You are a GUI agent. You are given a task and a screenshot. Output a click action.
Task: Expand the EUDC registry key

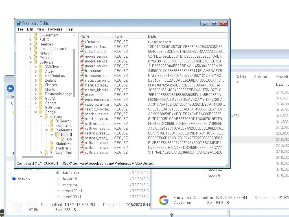(30, 40)
